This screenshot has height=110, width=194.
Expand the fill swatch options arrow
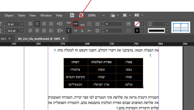(142, 24)
